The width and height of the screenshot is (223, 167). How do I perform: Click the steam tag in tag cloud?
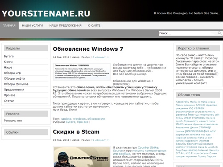179,124
